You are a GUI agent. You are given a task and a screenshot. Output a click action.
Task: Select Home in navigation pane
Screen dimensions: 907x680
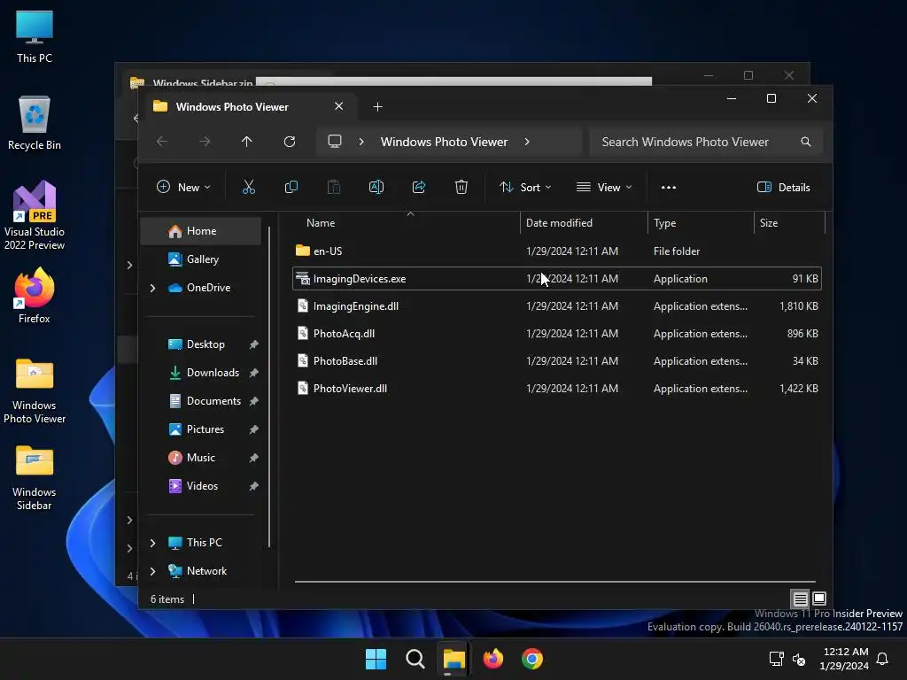point(201,231)
